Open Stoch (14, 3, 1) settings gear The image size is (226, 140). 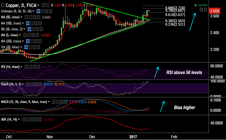point(32,84)
